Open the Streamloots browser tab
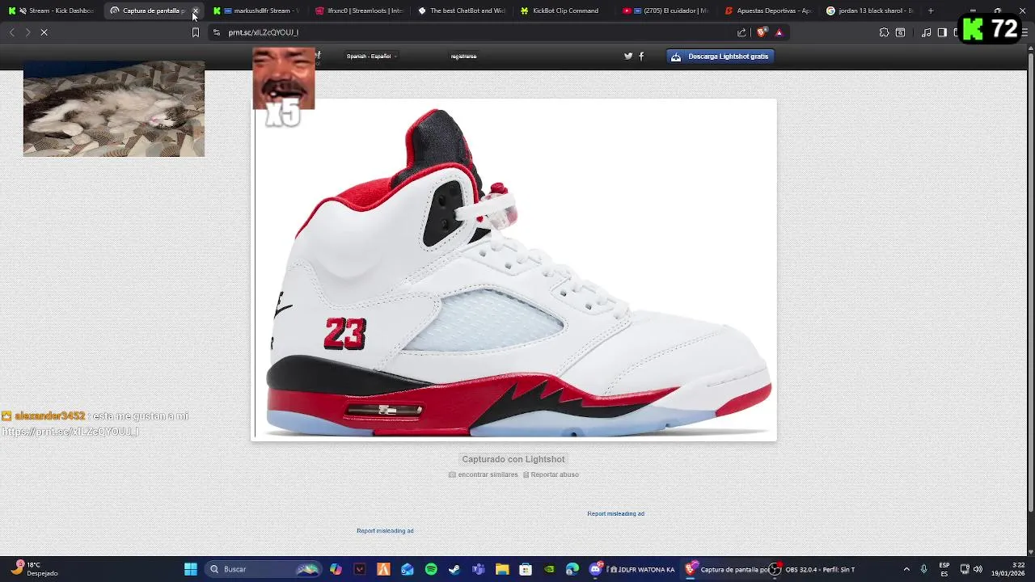 [359, 11]
